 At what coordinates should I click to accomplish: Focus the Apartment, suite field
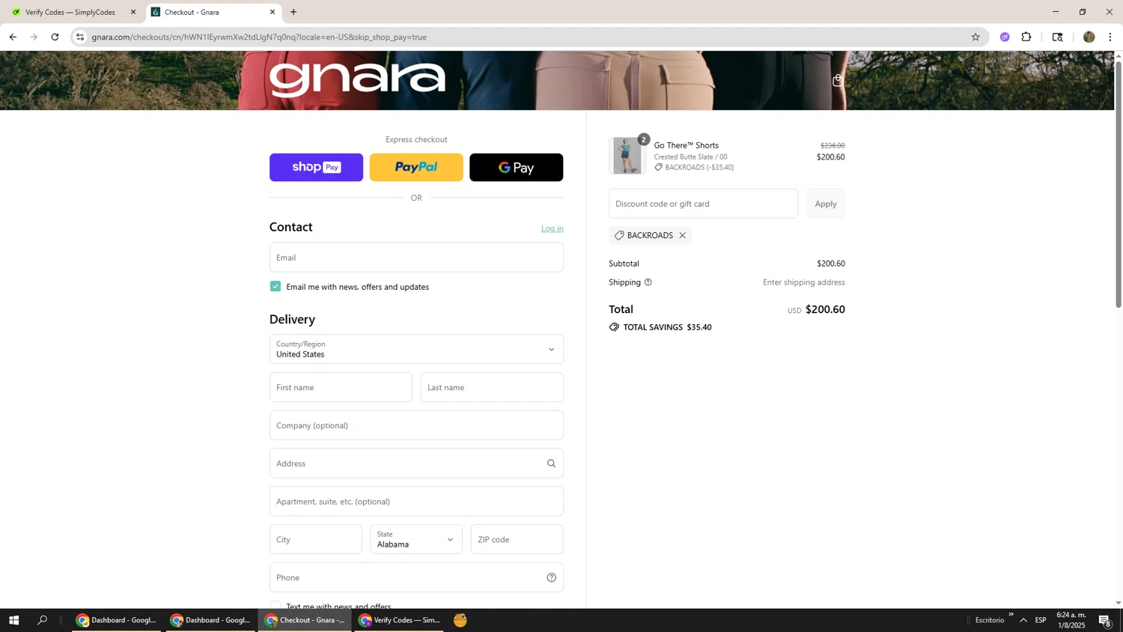(x=416, y=502)
